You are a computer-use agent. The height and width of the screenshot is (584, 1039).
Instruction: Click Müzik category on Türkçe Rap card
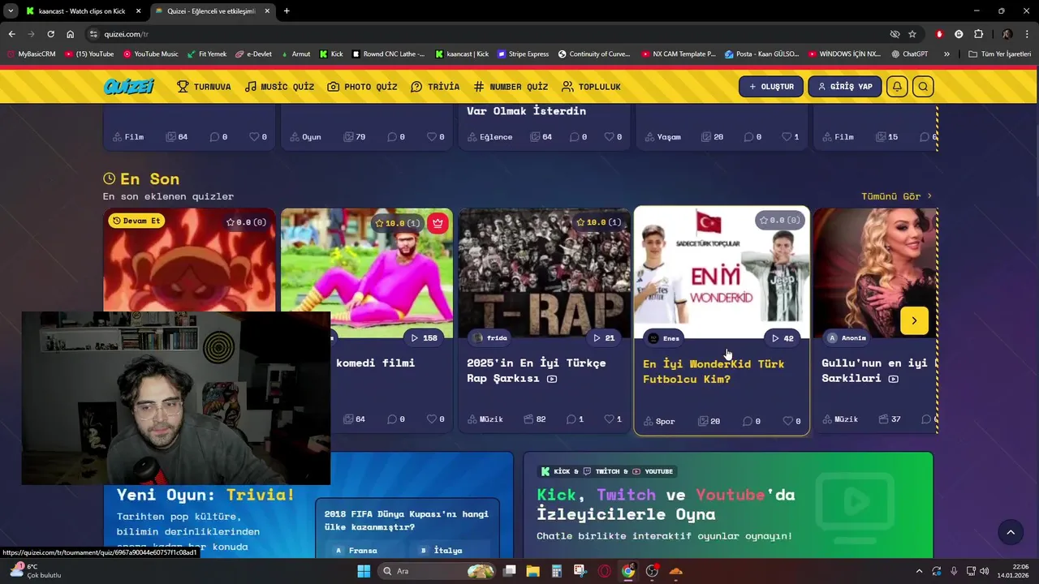tap(485, 419)
